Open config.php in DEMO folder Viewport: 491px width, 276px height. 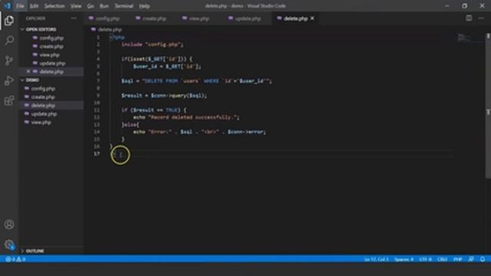click(43, 89)
